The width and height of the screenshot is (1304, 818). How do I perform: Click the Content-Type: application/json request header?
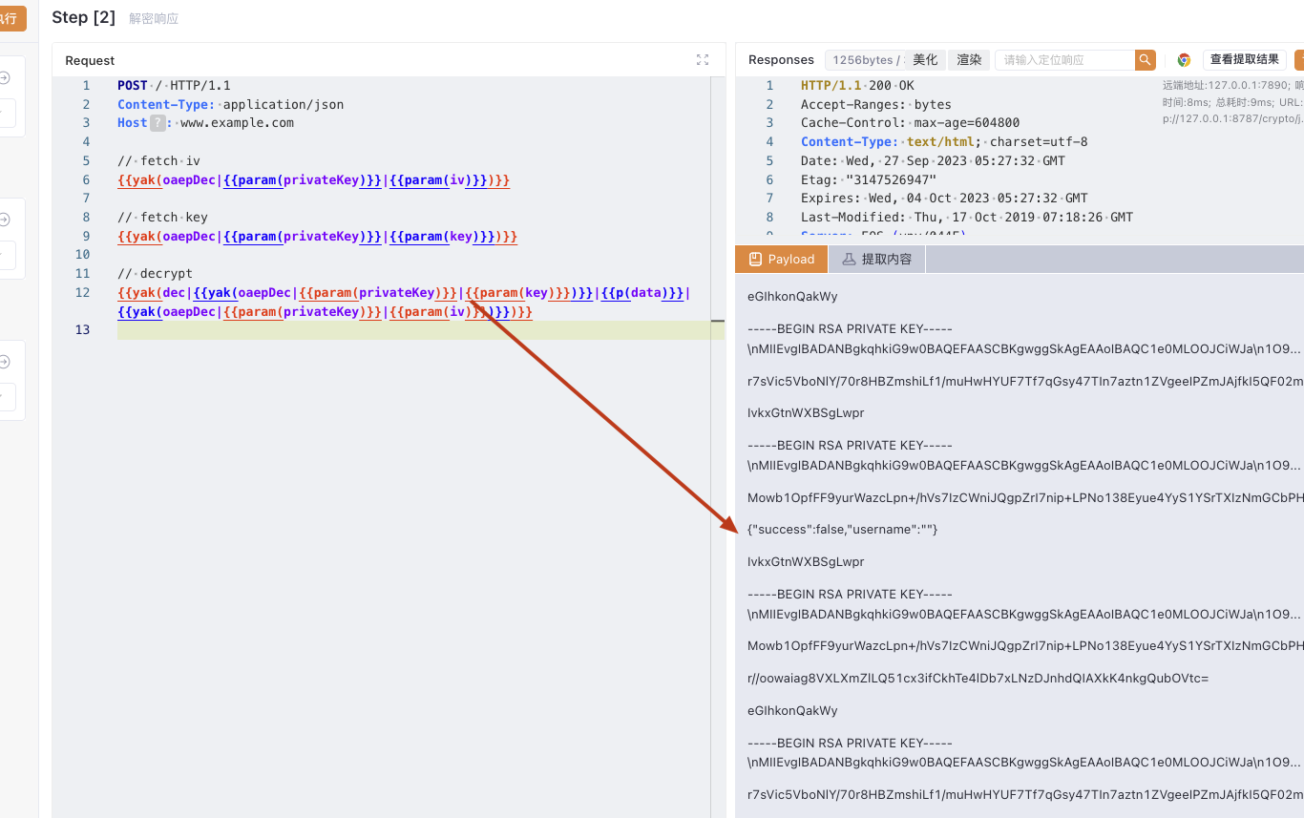point(230,105)
